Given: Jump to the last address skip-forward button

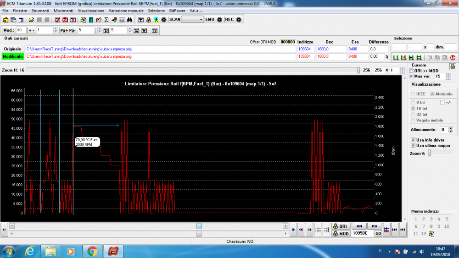Looking at the screenshot, I should coord(403,230).
